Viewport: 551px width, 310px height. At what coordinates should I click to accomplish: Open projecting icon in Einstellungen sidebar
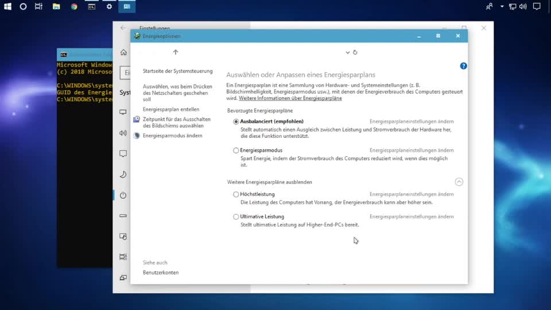[123, 278]
